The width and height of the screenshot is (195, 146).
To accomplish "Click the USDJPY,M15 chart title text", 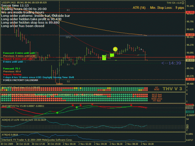I will tap(9, 2).
